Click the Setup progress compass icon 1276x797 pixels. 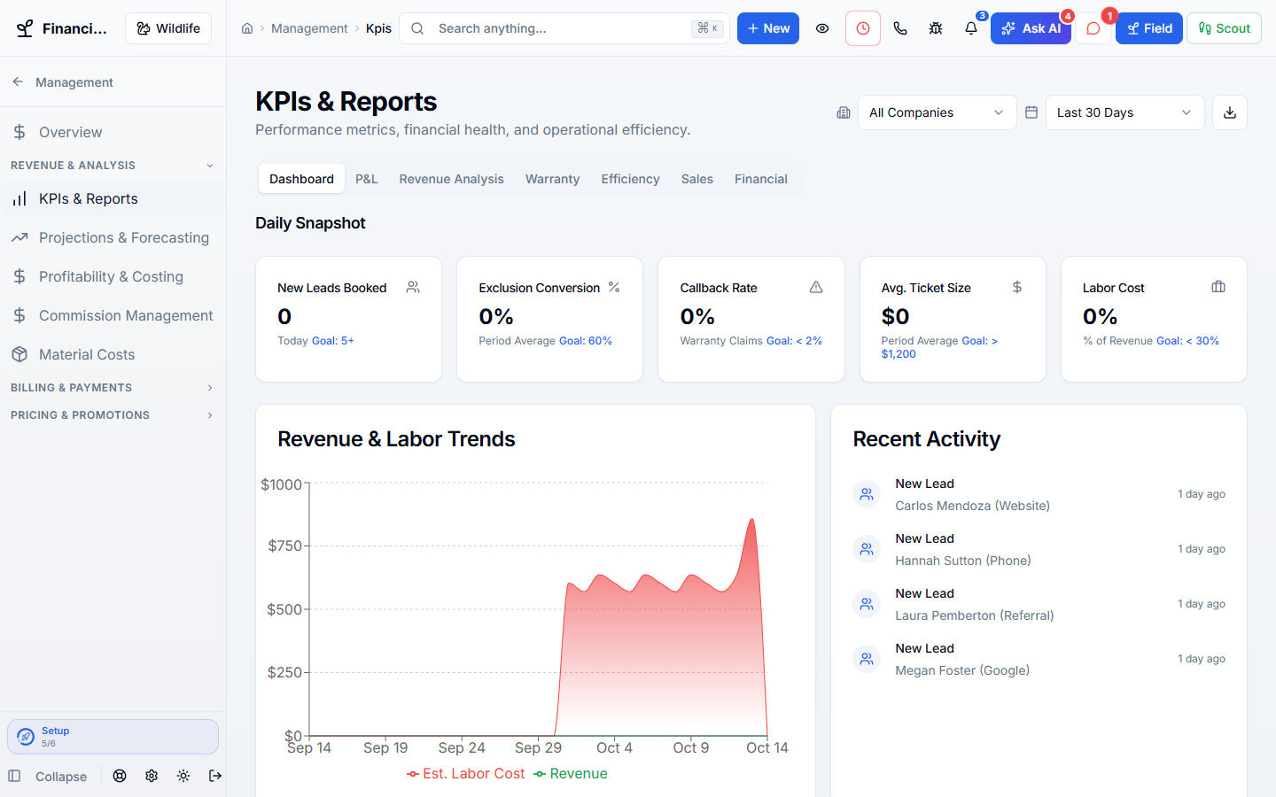tap(26, 737)
